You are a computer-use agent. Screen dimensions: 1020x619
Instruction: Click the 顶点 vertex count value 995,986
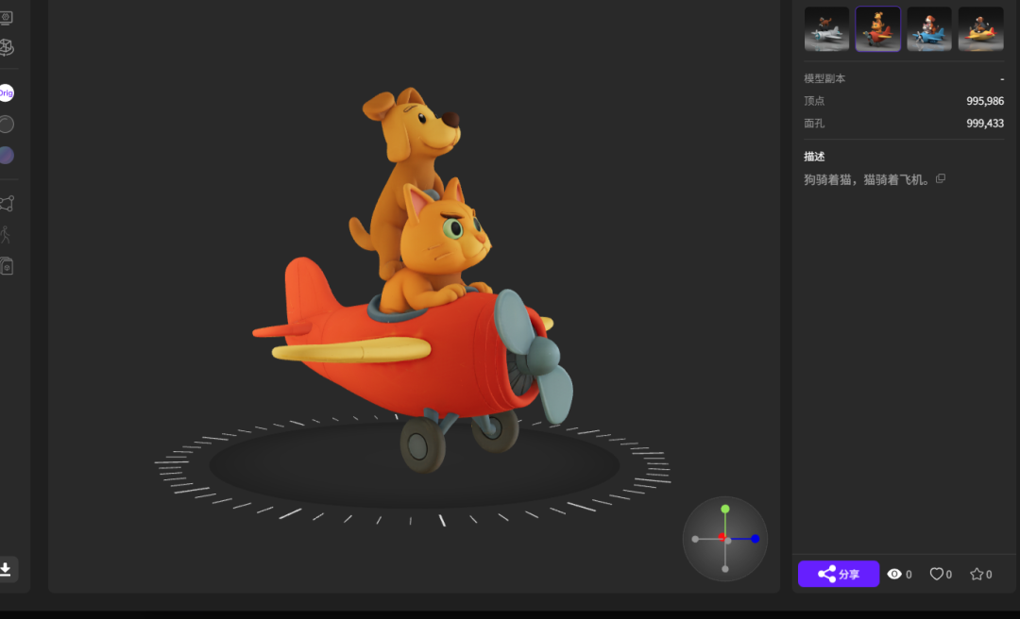click(x=985, y=101)
